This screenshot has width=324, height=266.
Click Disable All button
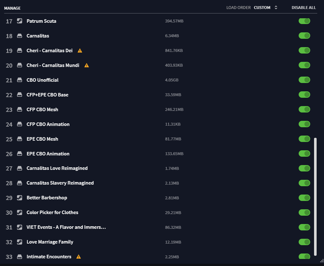click(x=303, y=8)
